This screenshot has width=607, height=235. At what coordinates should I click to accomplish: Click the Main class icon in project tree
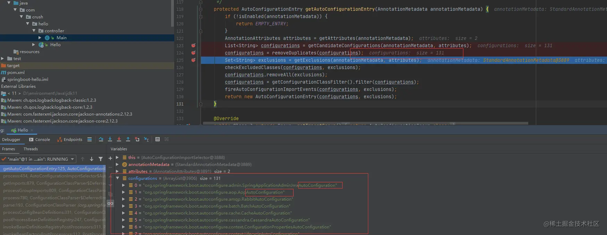click(47, 38)
